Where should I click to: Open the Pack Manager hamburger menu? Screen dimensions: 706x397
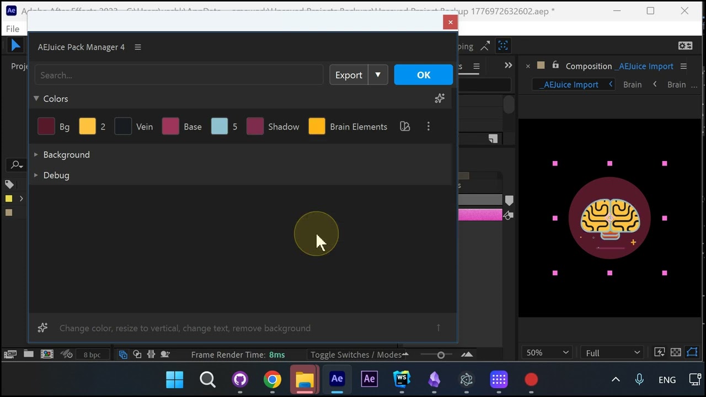138,47
